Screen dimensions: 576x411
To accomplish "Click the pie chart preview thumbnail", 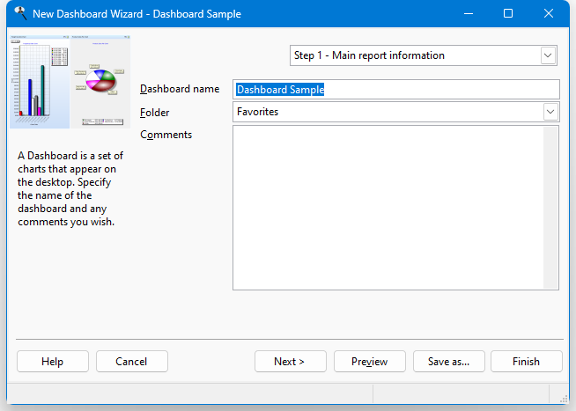I will pos(100,82).
